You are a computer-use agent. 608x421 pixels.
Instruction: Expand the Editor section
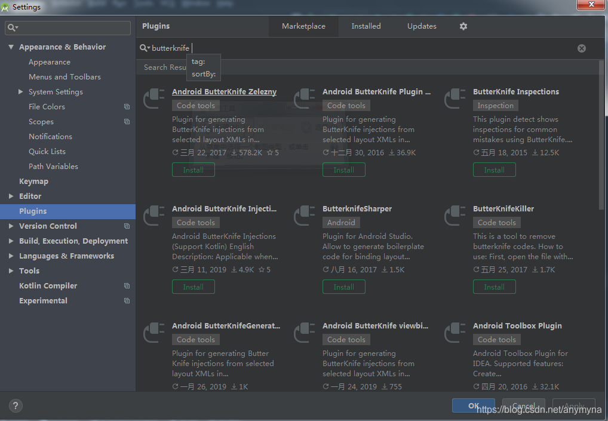click(11, 196)
